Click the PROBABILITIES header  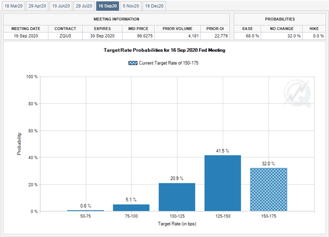coord(280,19)
